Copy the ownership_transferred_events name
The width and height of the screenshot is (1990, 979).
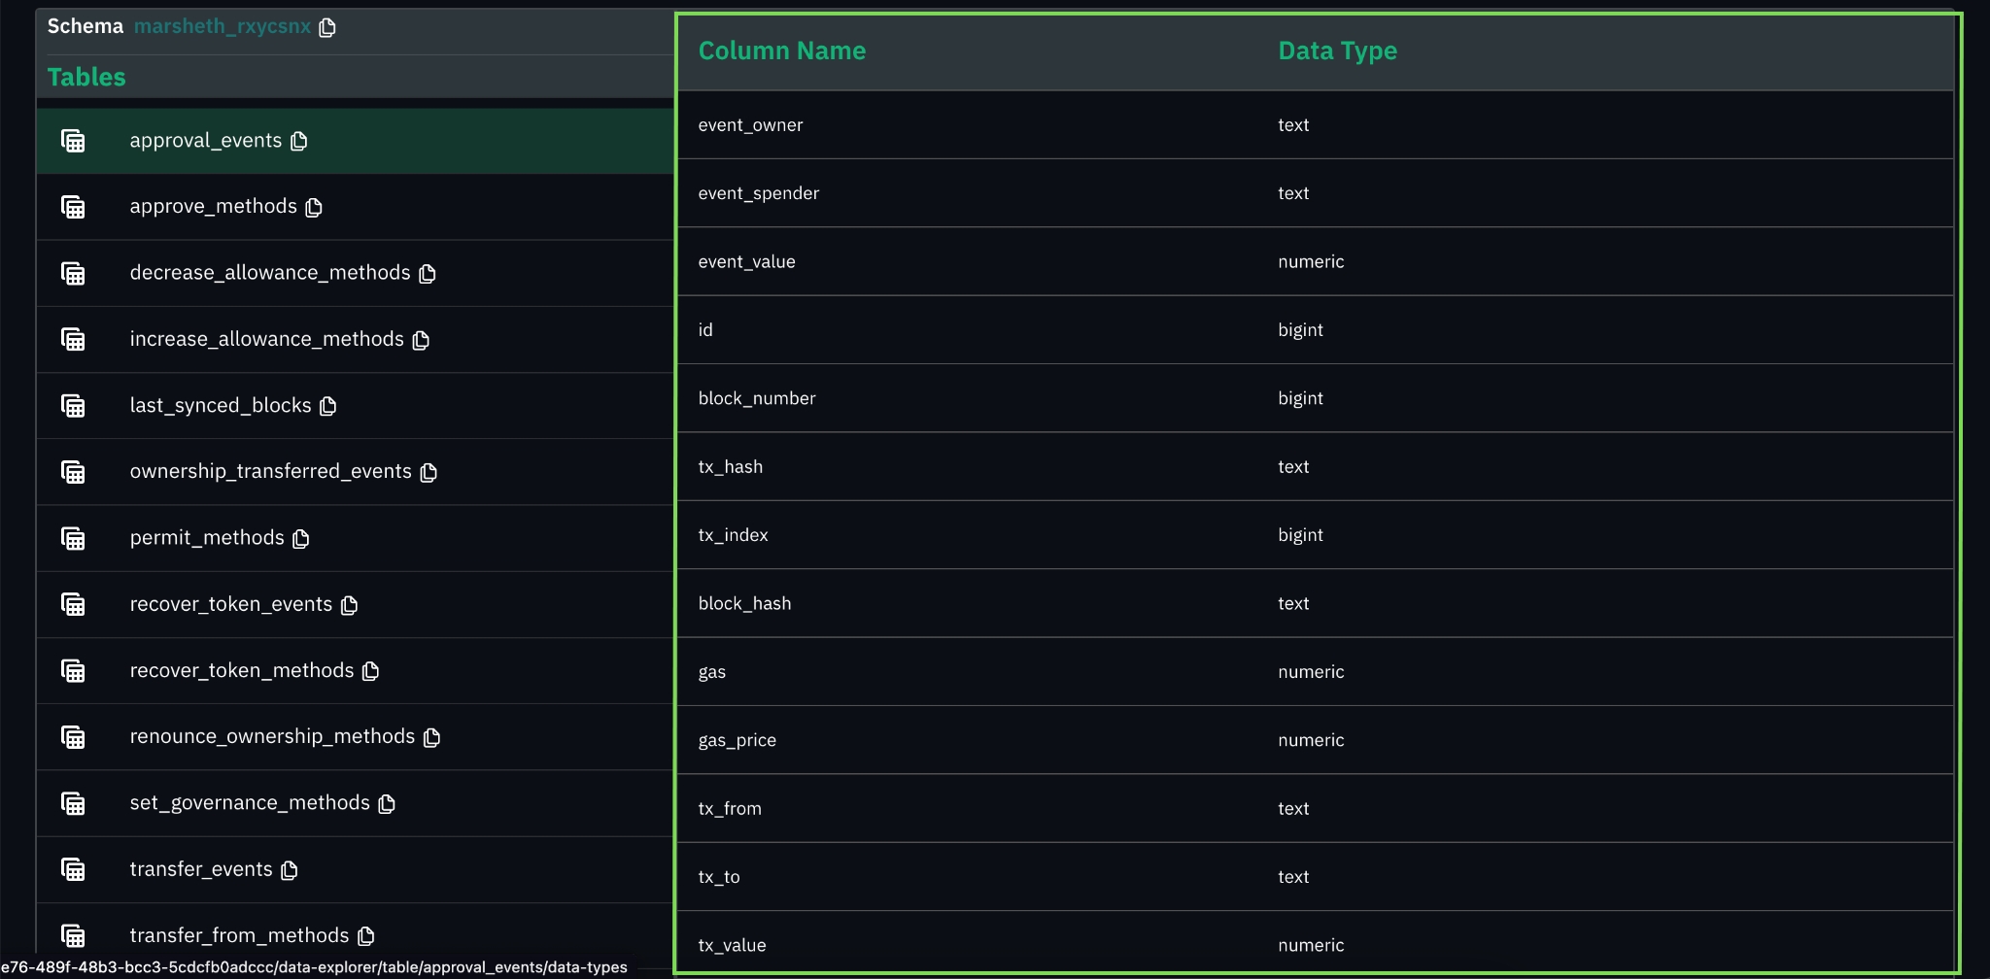click(x=429, y=472)
